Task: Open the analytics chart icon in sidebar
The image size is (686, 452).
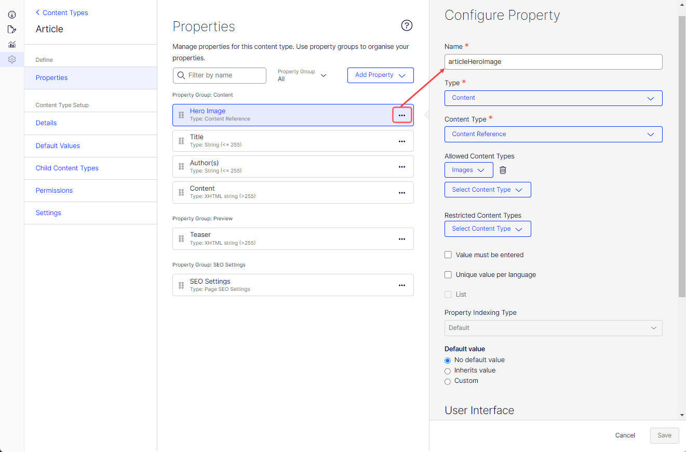Action: (x=12, y=45)
